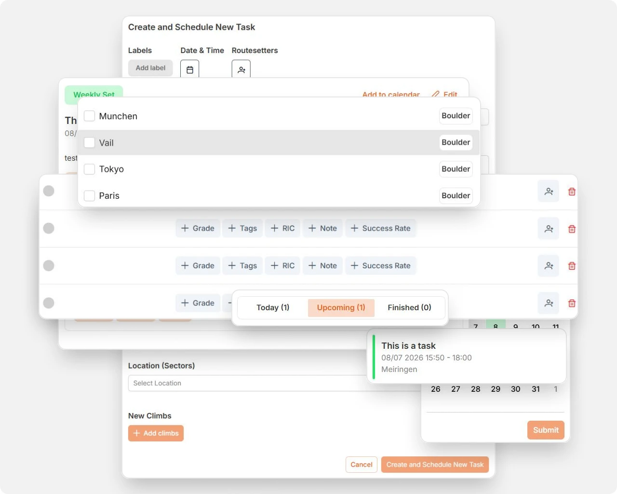Image resolution: width=617 pixels, height=494 pixels.
Task: Assign a routesetter to the first climb row
Action: pyautogui.click(x=549, y=192)
